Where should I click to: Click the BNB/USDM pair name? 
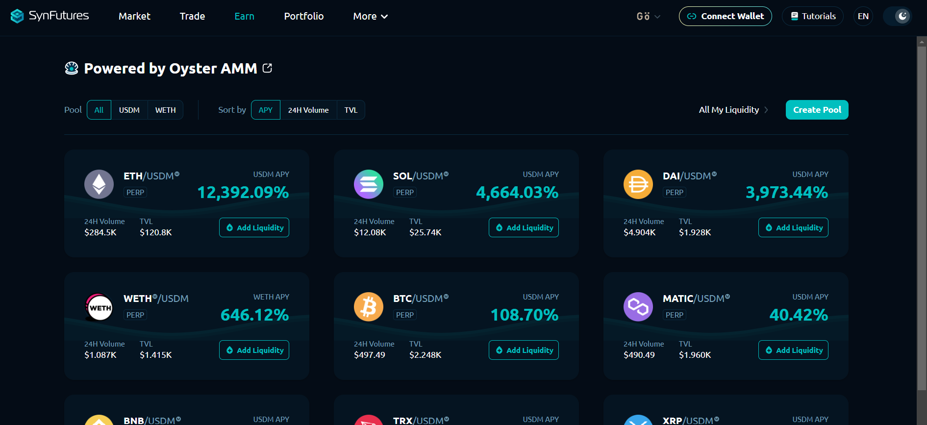point(152,421)
